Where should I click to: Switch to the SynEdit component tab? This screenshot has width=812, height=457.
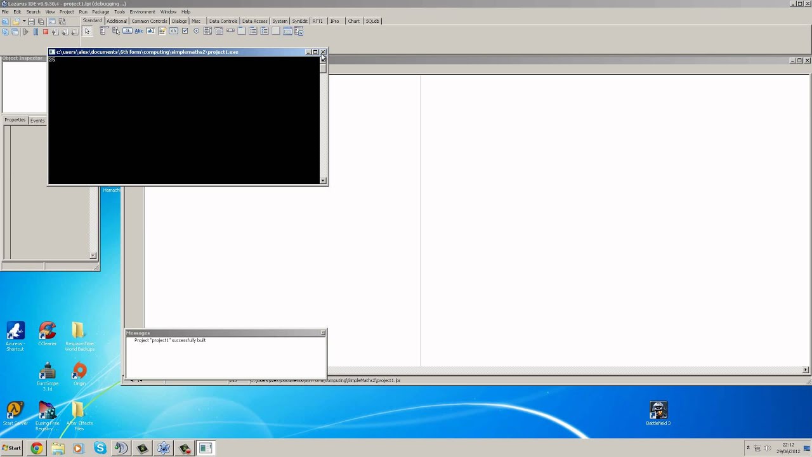click(299, 21)
